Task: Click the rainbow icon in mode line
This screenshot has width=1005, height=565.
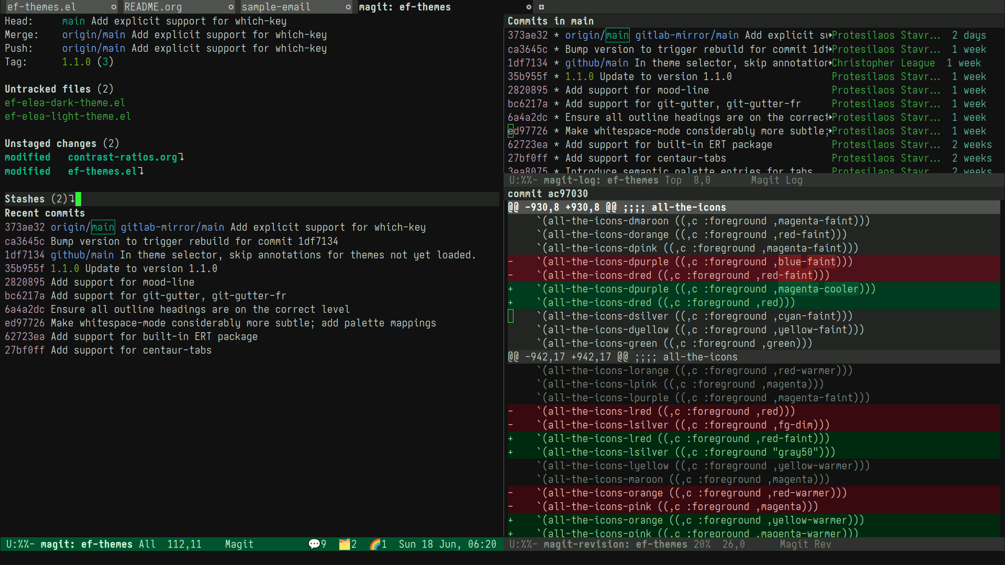Action: tap(375, 544)
